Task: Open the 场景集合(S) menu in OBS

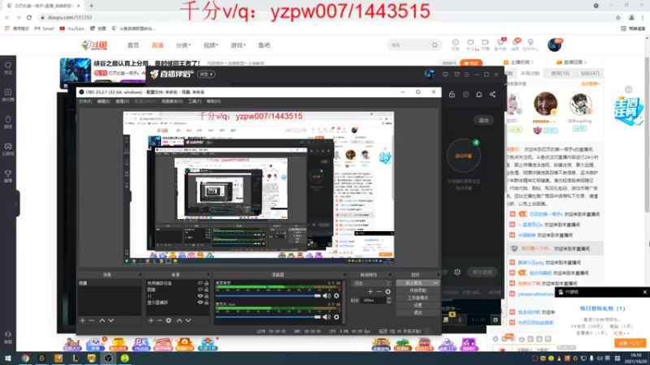Action: pos(172,101)
